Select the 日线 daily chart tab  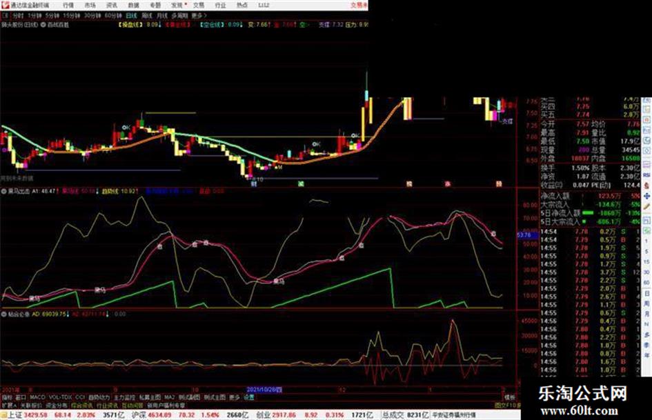click(x=131, y=15)
